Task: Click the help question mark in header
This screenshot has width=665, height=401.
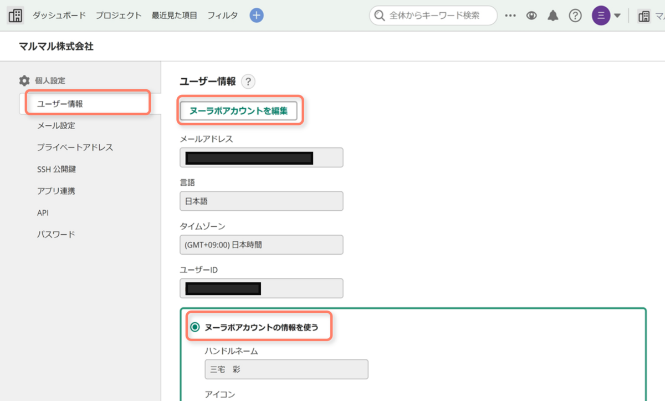Action: tap(575, 16)
